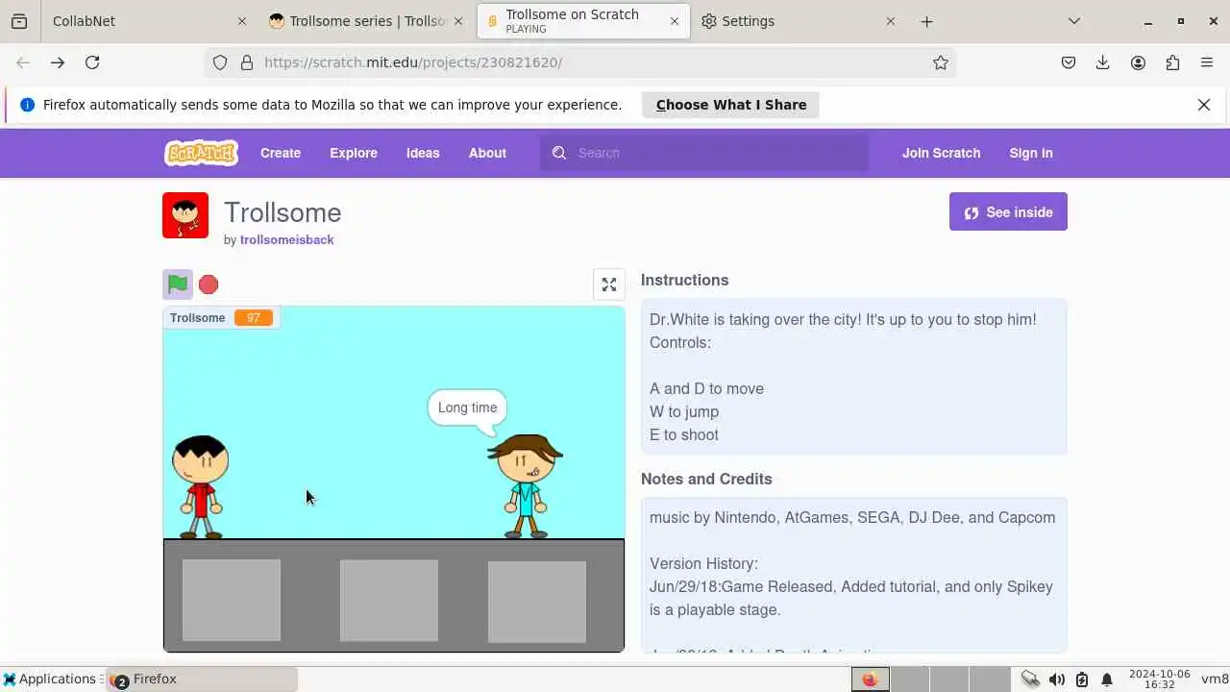Switch to the Trollsome series tab

point(367,21)
